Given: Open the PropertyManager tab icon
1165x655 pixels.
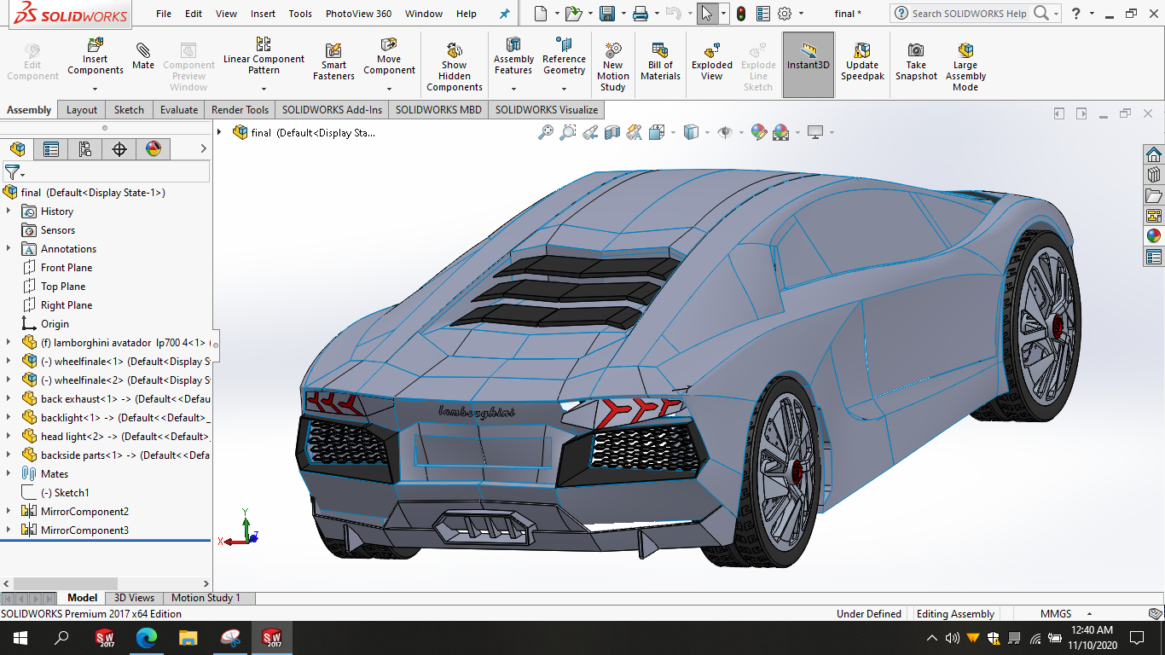Looking at the screenshot, I should click(x=51, y=149).
